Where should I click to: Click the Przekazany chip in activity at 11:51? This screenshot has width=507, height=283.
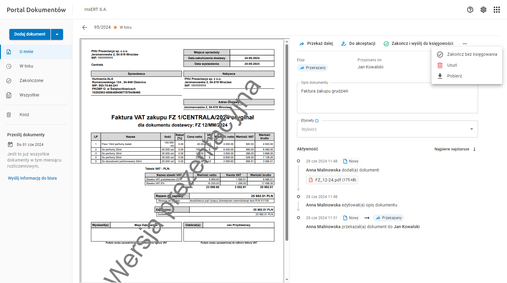tap(389, 218)
